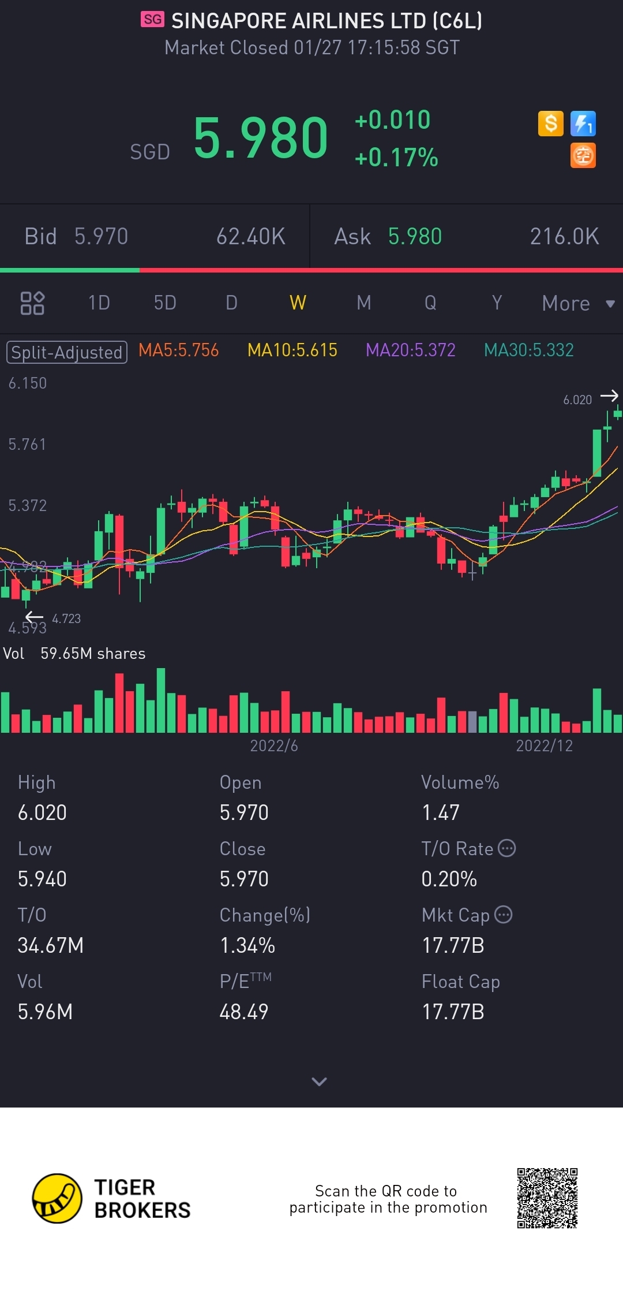Tap the T/O Rate info icon

(x=506, y=848)
